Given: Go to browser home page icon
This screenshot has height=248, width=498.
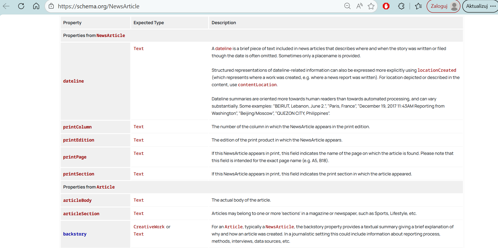Looking at the screenshot, I should [x=36, y=6].
